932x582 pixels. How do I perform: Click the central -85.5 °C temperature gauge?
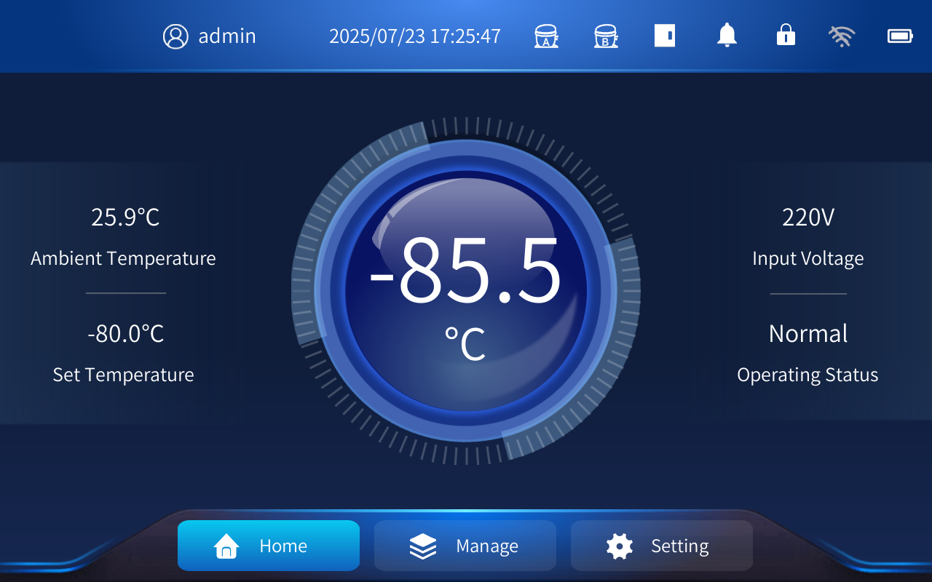point(466,291)
